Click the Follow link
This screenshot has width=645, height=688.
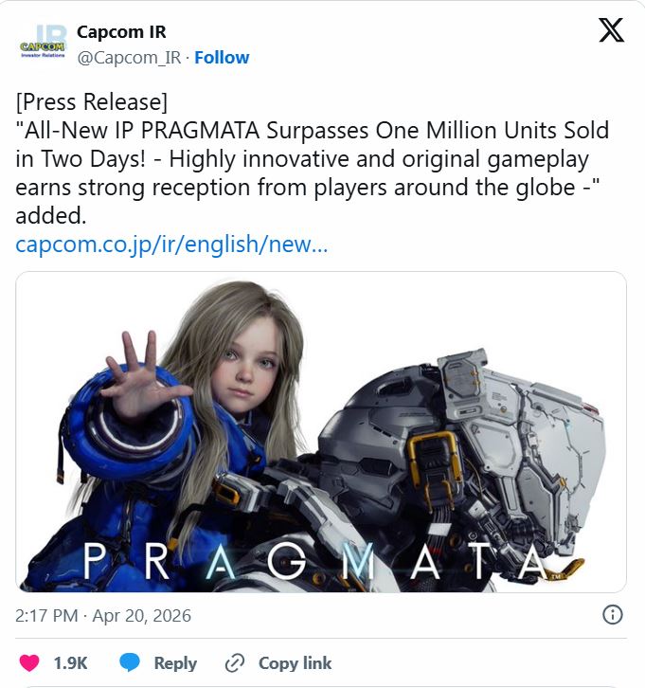[x=222, y=58]
